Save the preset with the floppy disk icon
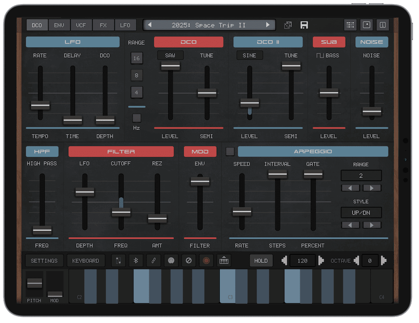Image resolution: width=419 pixels, height=323 pixels. pos(304,25)
